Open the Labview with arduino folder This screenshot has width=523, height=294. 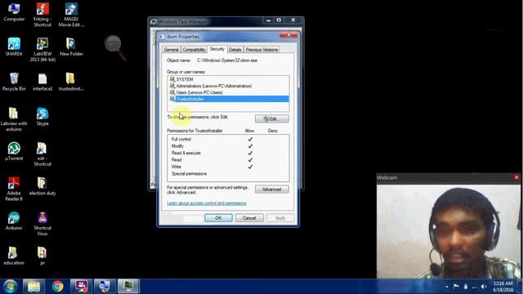coord(14,119)
